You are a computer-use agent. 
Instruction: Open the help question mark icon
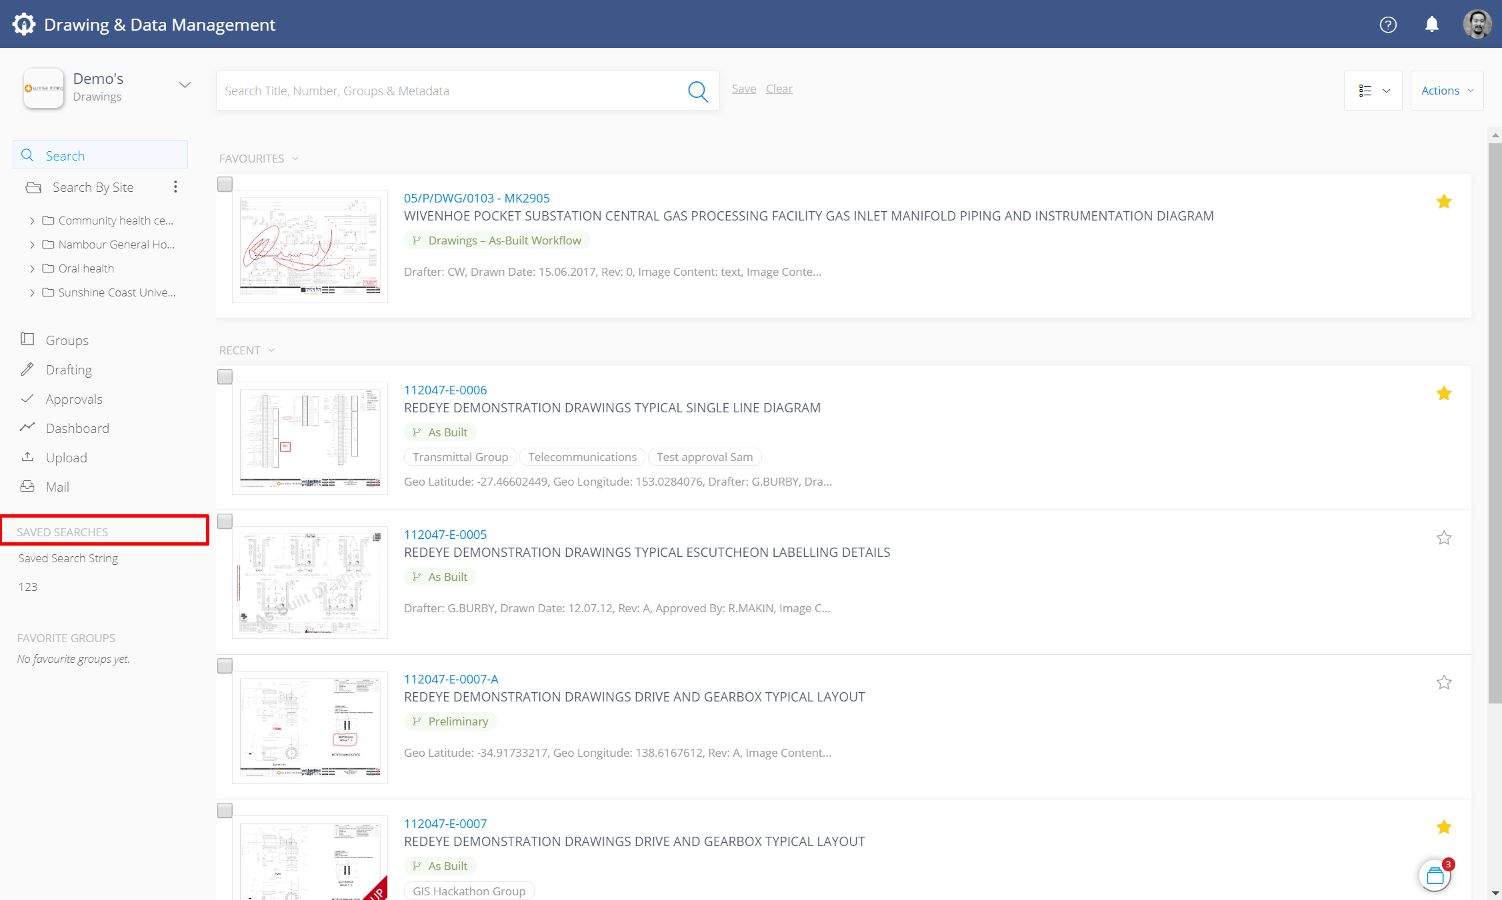pyautogui.click(x=1388, y=25)
